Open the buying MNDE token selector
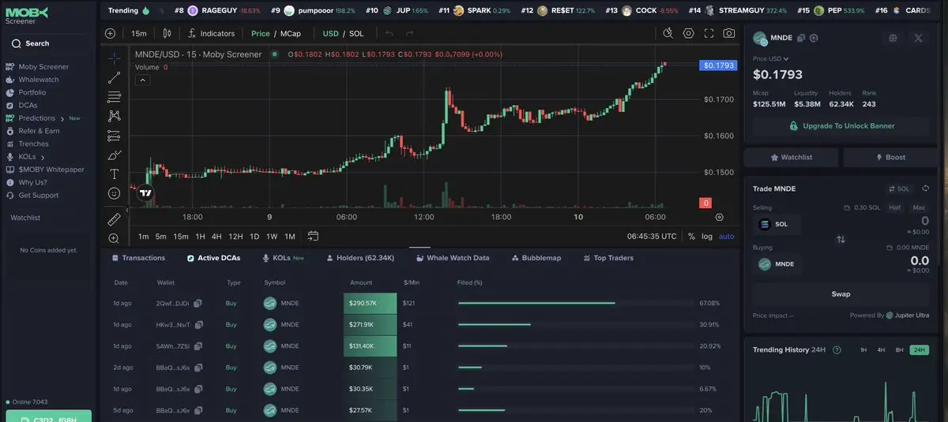 [x=777, y=263]
